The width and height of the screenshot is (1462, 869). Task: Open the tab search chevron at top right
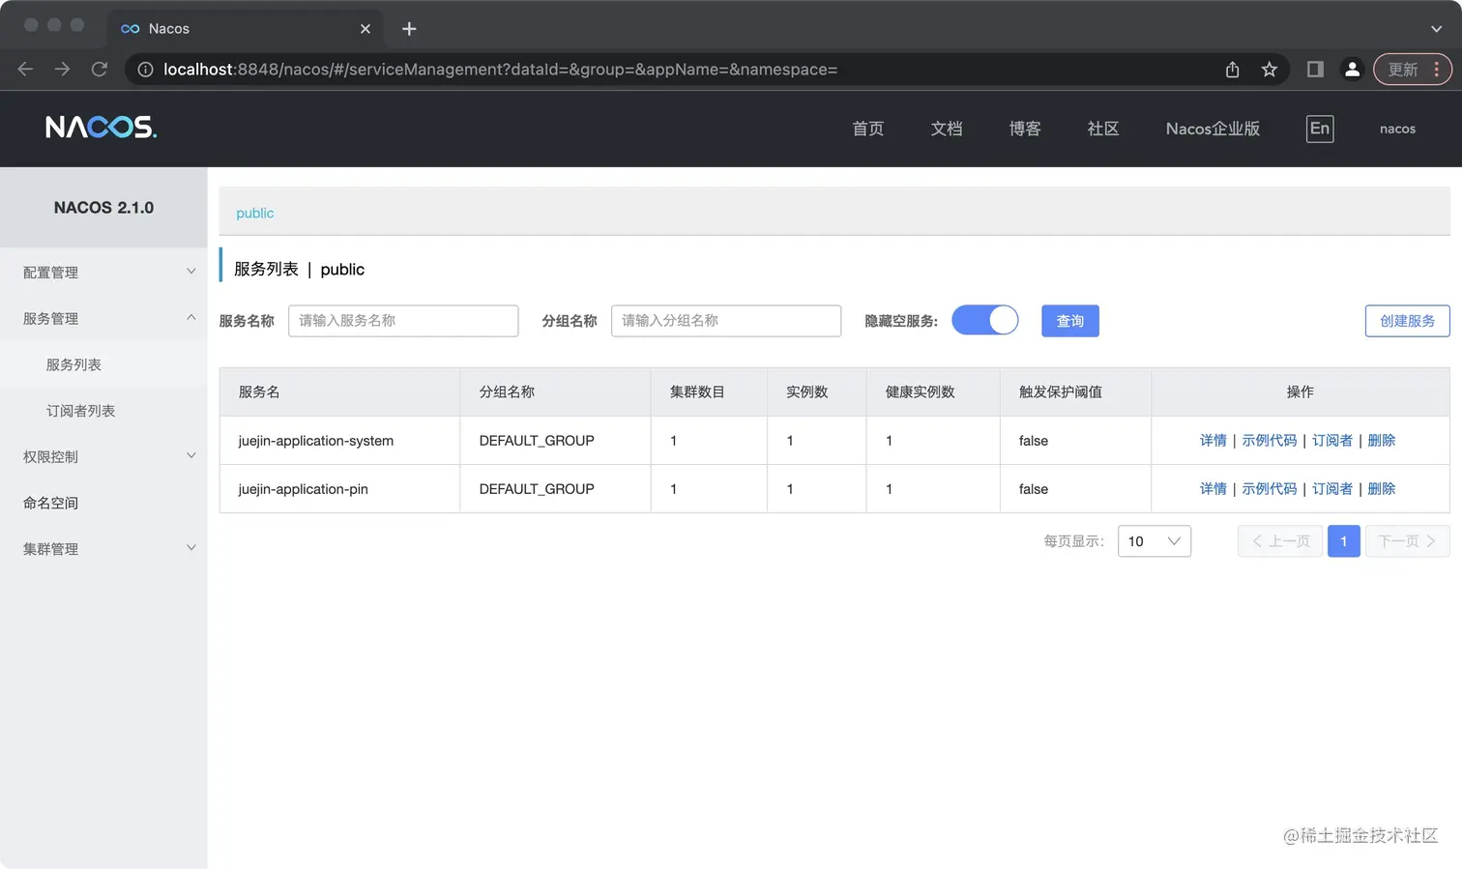(x=1436, y=29)
